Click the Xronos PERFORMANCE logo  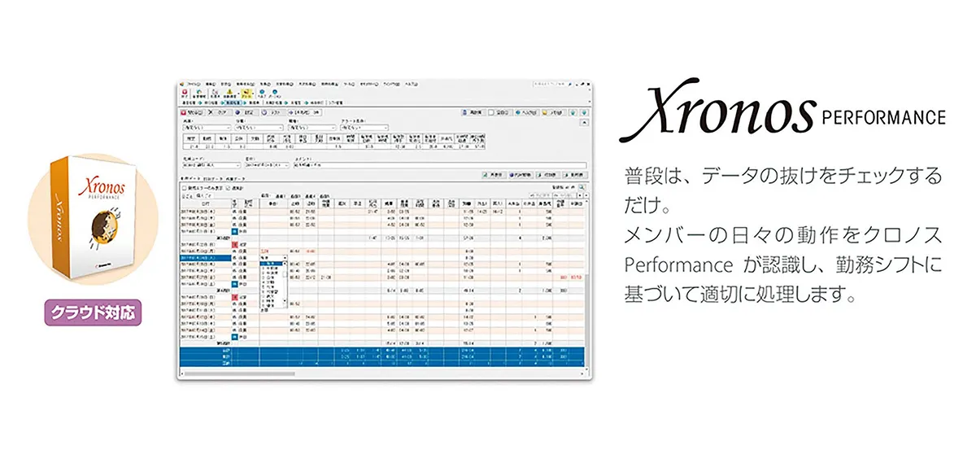pyautogui.click(x=785, y=111)
